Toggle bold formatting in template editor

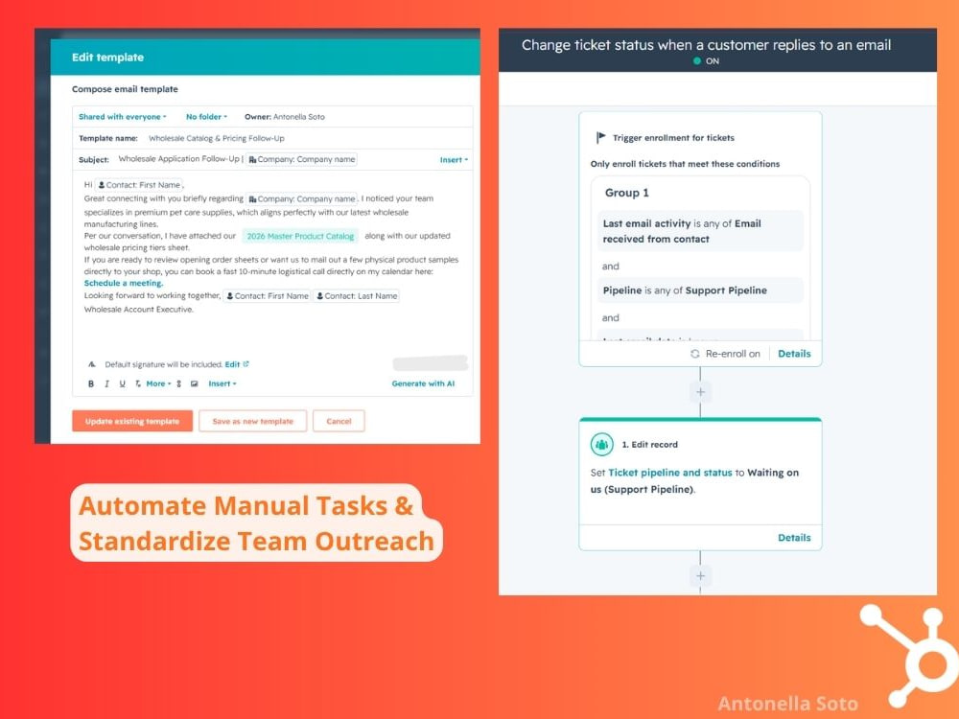pyautogui.click(x=91, y=384)
